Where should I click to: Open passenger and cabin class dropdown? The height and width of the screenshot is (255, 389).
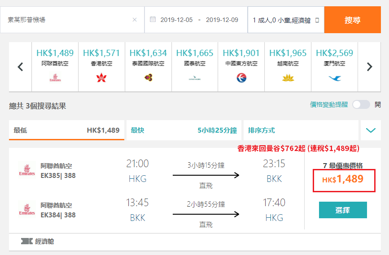click(286, 20)
